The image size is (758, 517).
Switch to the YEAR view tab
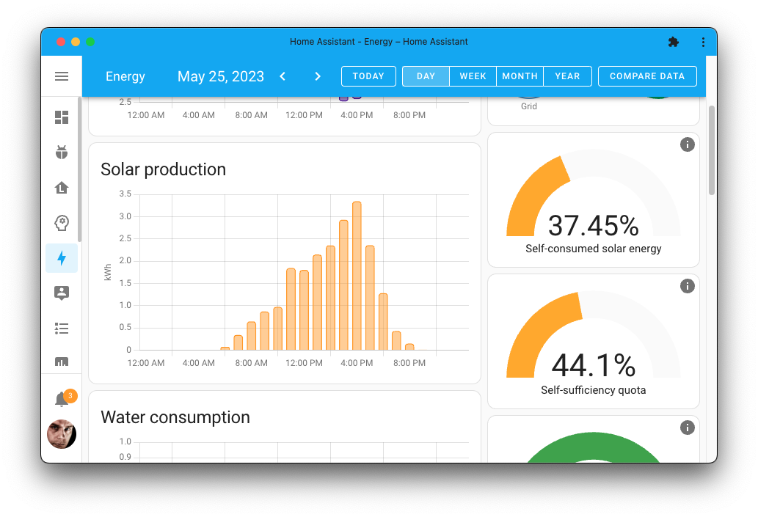point(567,76)
